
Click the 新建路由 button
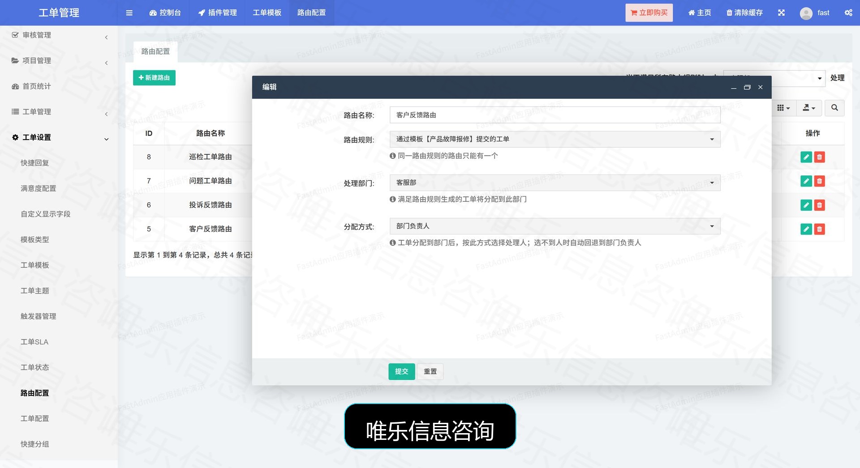[x=154, y=77]
